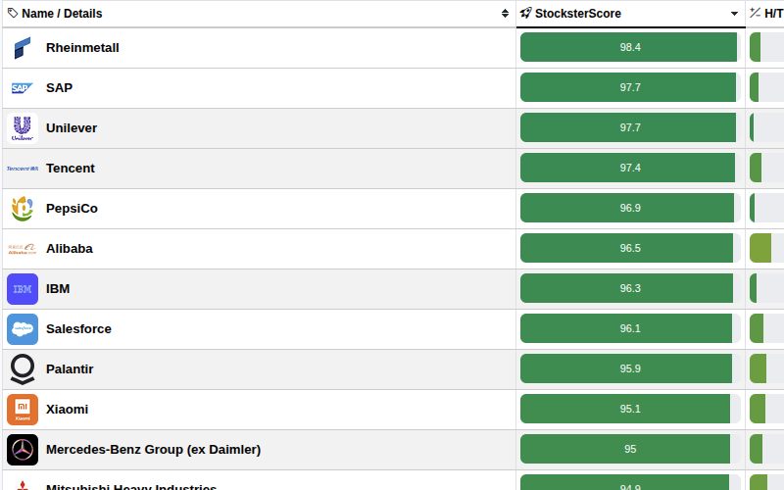The width and height of the screenshot is (784, 490).
Task: Select the Xiaomi stock name
Action: [x=67, y=410]
